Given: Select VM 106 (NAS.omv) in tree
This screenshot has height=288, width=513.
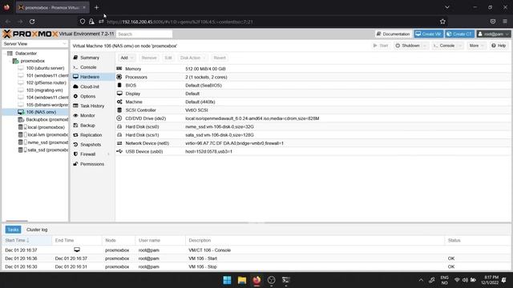Looking at the screenshot, I should point(41,112).
